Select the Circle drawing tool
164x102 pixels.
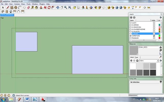(16, 8)
